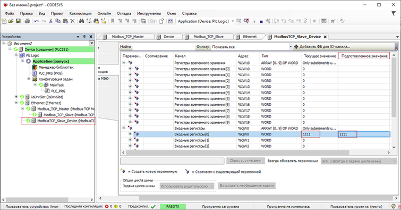Pin the Устройства panel
Image resolution: width=401 pixels, height=210 pixels.
point(84,36)
